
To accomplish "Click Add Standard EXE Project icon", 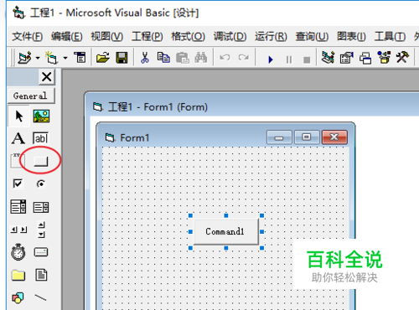I will (x=24, y=58).
